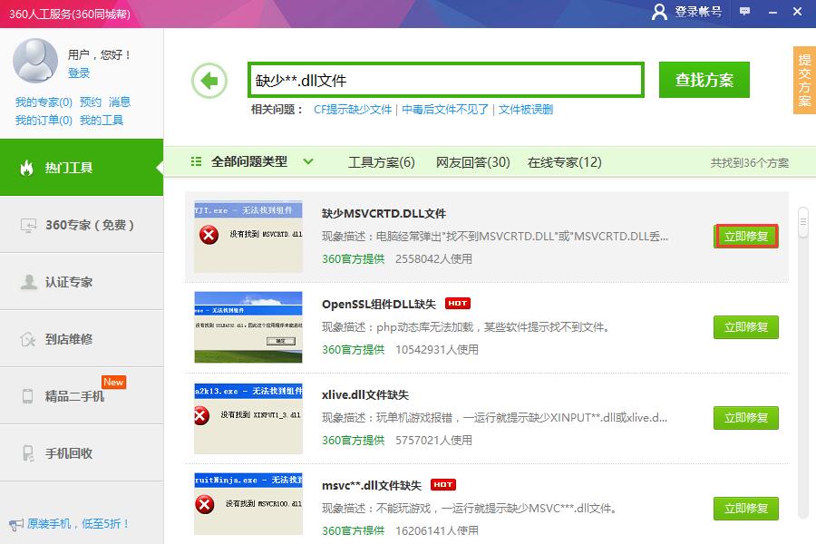Expand the all problem types dropdown arrow
This screenshot has height=544, width=816.
click(x=308, y=162)
